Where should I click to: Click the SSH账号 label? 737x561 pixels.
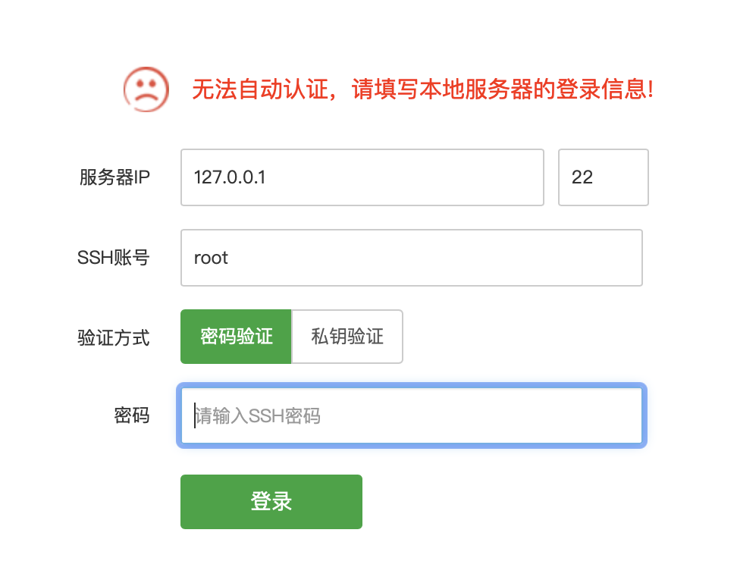point(114,258)
